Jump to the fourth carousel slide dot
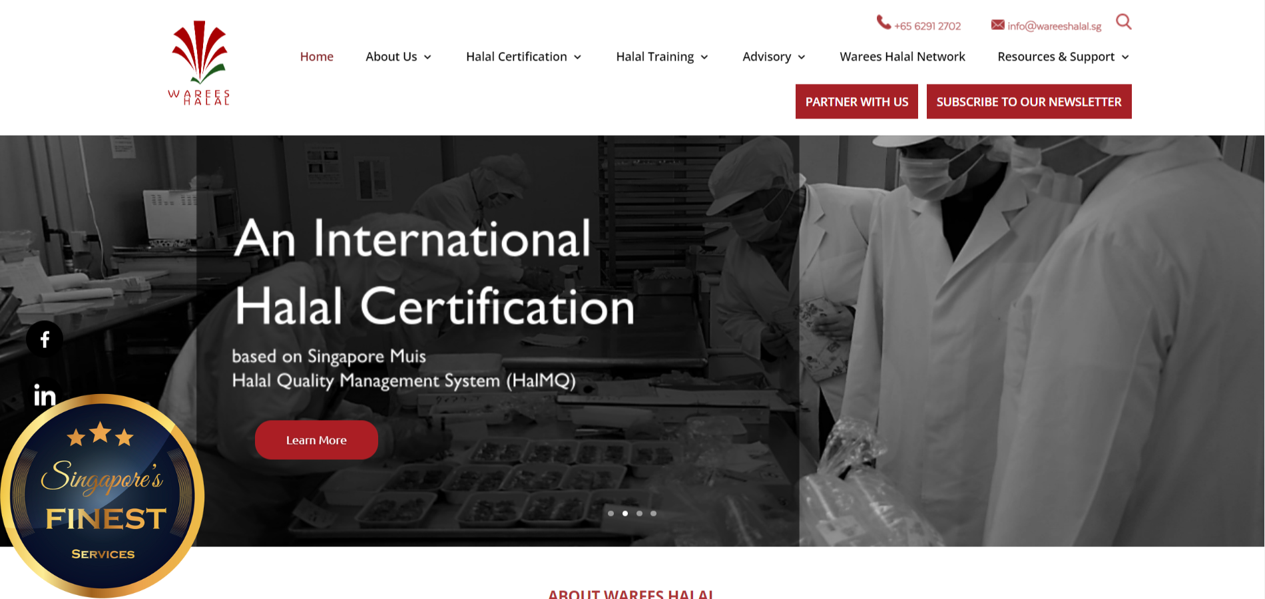 pos(653,513)
